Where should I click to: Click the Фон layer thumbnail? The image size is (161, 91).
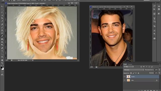128,80
